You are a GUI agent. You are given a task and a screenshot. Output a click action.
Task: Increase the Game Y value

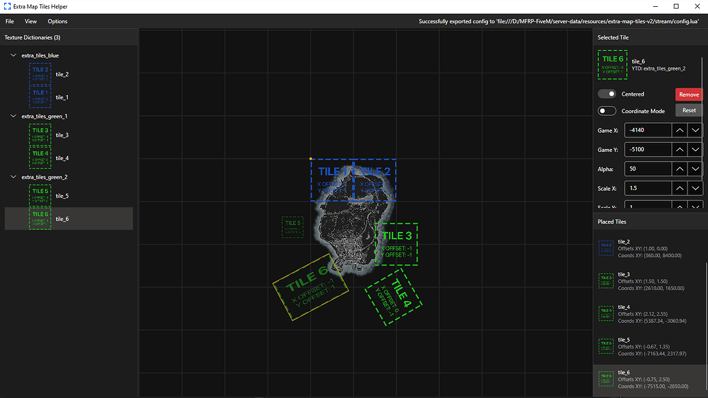tap(679, 150)
